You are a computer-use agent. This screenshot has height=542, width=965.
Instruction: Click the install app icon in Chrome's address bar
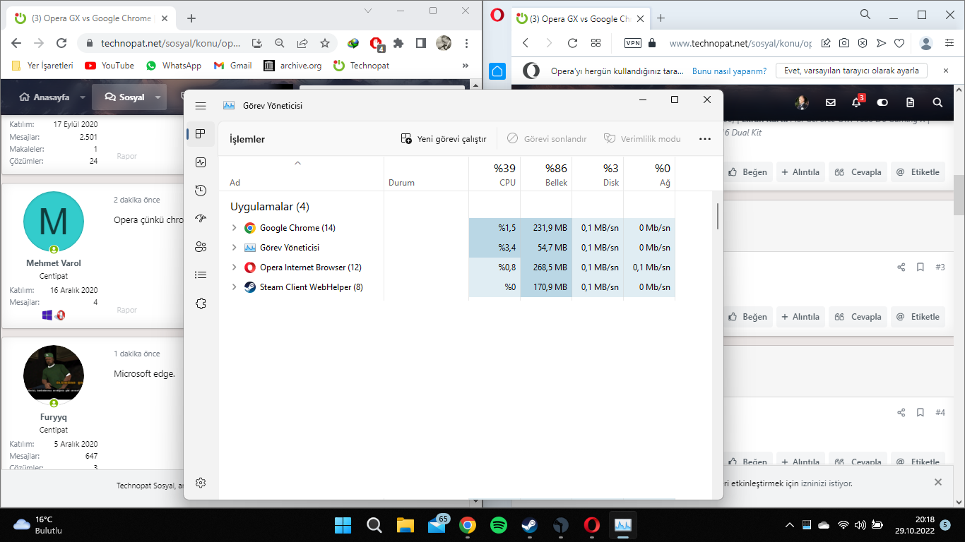[x=257, y=43]
